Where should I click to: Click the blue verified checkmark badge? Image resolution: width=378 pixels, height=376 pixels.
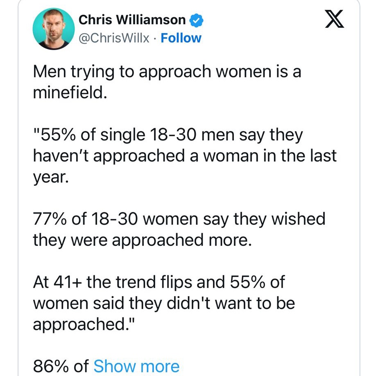coord(195,19)
